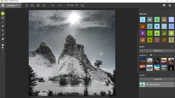Pick the light green grass material
Image resolution: width=175 pixels, height=98 pixels.
click(x=157, y=33)
